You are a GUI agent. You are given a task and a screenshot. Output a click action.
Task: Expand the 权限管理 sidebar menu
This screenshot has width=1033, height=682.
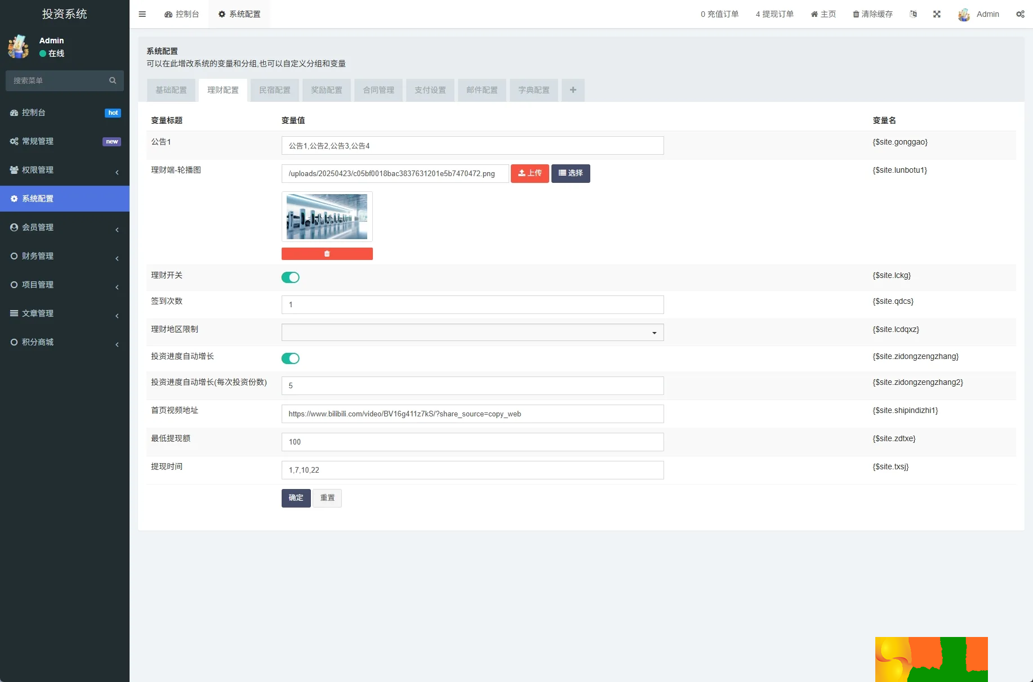click(64, 170)
